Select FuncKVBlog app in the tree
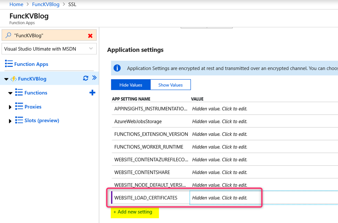338x223 pixels. tap(32, 79)
